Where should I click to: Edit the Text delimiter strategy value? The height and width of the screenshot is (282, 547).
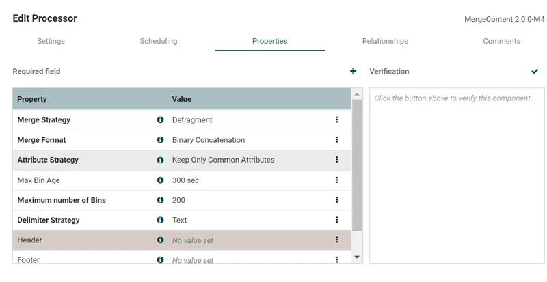(179, 220)
